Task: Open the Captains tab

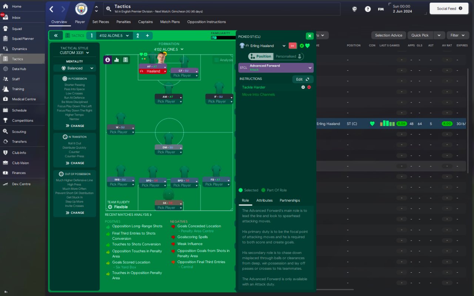Action: (146, 22)
